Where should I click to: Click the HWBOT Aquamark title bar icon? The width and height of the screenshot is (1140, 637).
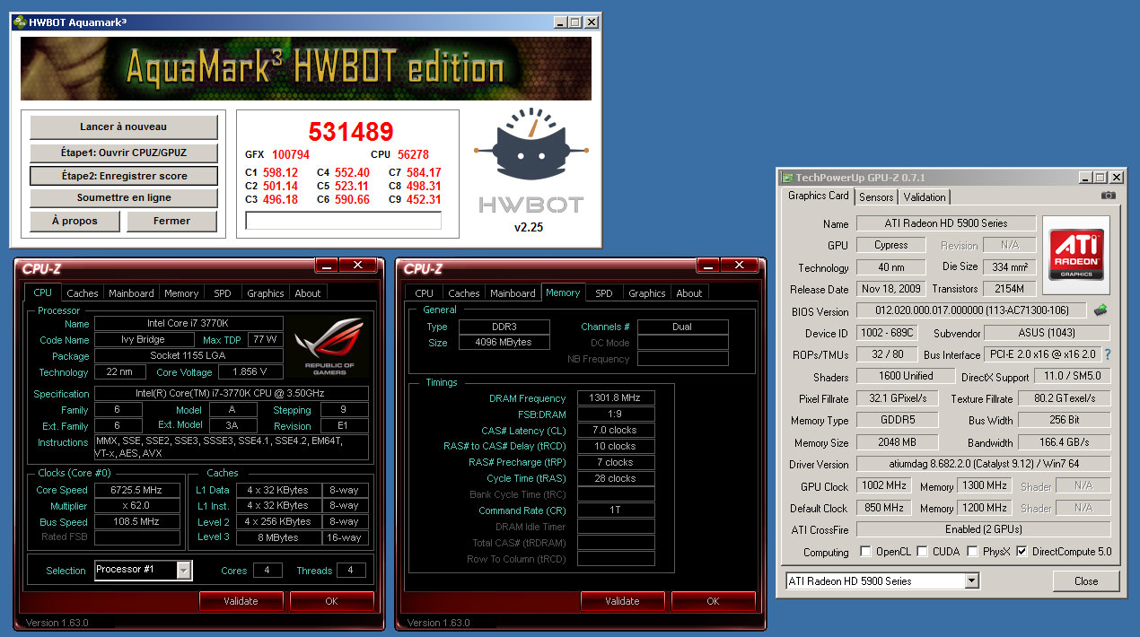coord(19,22)
